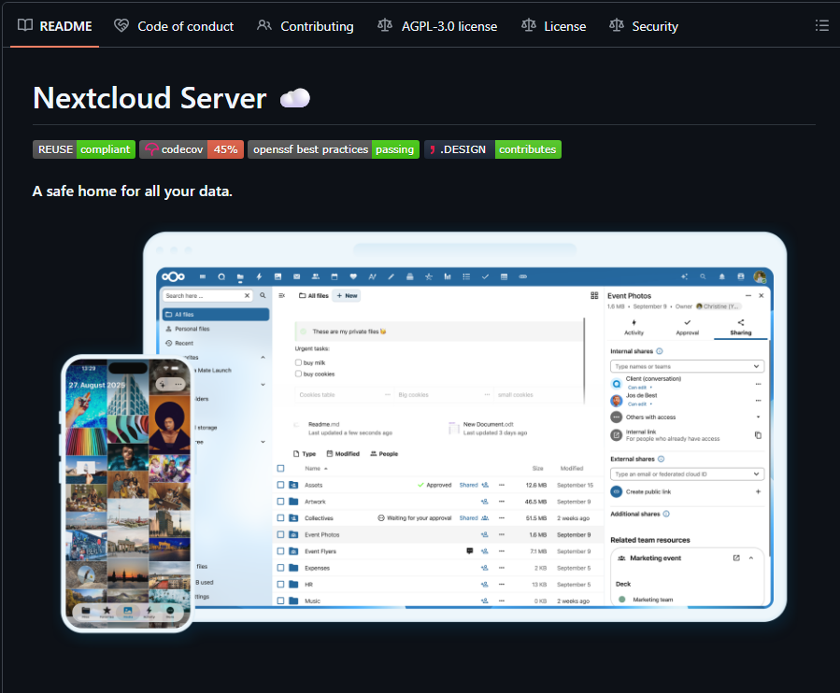Open the notifications bell in Nextcloud header
840x693 pixels.
721,276
